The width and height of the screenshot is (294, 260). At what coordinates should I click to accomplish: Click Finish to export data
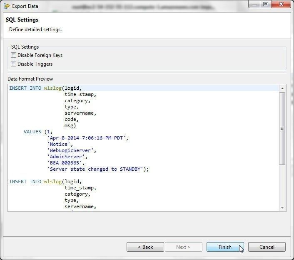225,247
